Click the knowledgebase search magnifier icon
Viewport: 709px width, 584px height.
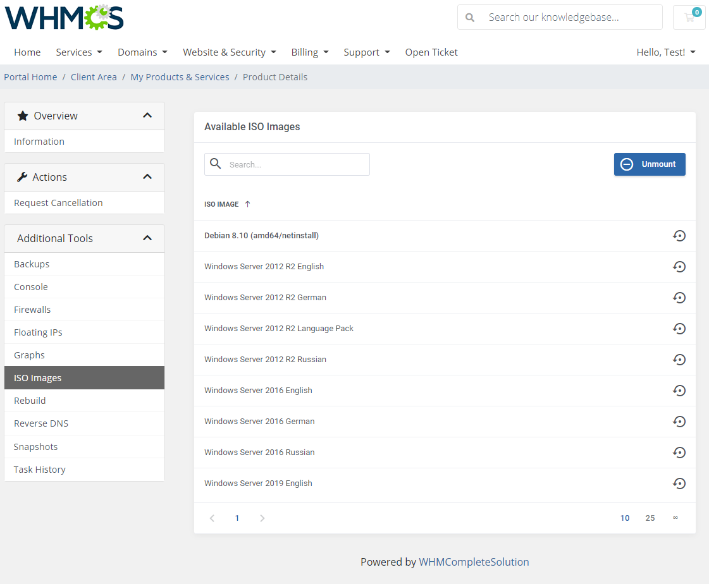(470, 18)
